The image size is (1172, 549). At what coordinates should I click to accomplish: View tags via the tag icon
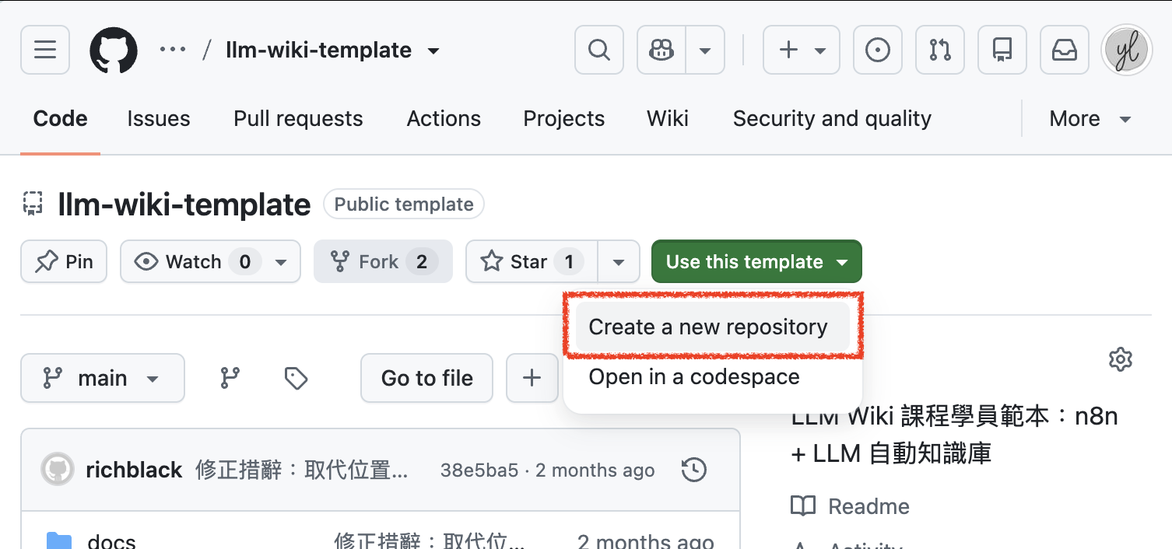296,378
